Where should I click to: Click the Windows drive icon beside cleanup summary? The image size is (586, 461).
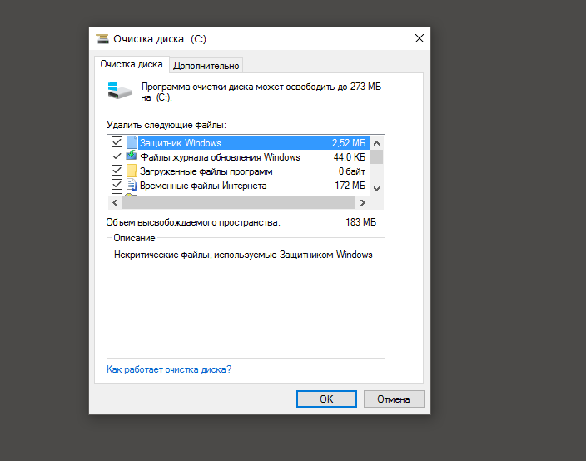120,91
